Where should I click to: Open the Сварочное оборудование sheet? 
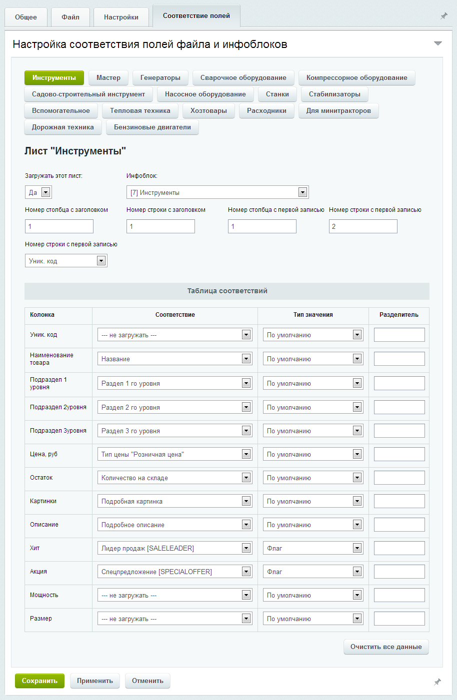(x=243, y=78)
